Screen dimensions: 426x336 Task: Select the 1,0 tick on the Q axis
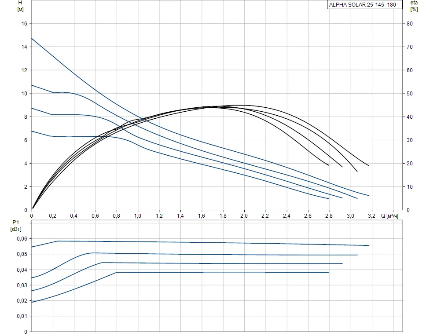pos(138,216)
